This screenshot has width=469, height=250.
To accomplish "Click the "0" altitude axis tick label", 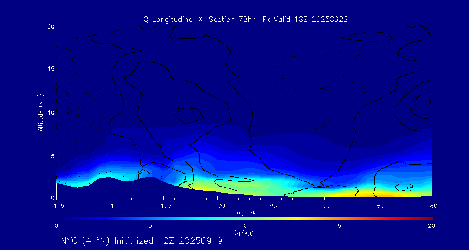I will (53, 197).
